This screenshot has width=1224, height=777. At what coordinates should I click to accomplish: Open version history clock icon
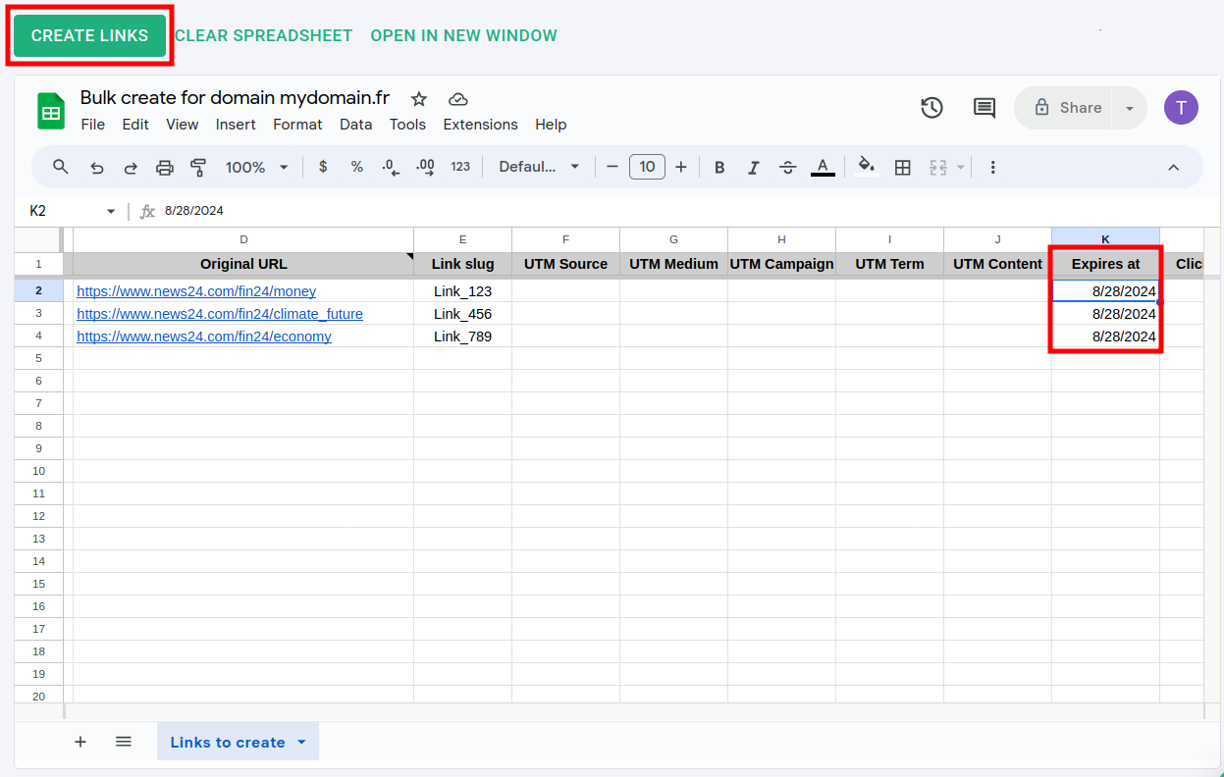(931, 108)
